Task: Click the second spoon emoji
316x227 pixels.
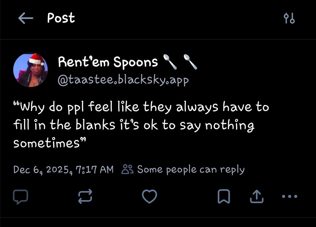Action: click(190, 62)
